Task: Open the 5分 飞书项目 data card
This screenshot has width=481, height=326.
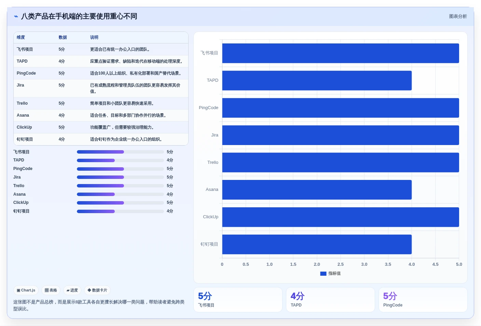Action: [x=238, y=300]
